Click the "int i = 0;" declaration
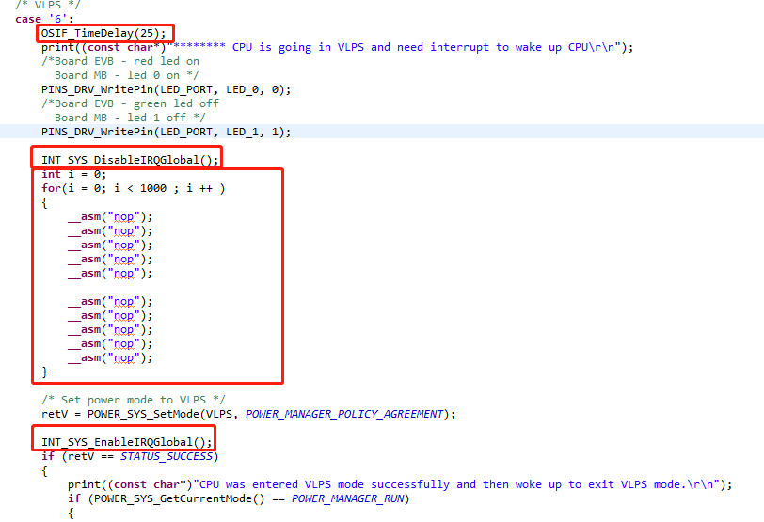 pos(73,174)
